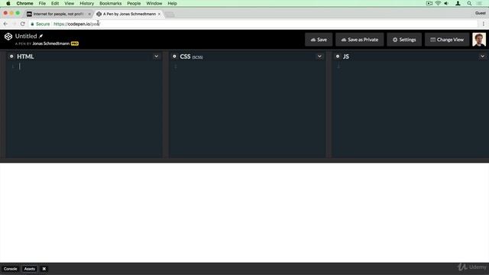489x275 pixels.
Task: Edit pen title with pencil icon
Action: pos(40,36)
